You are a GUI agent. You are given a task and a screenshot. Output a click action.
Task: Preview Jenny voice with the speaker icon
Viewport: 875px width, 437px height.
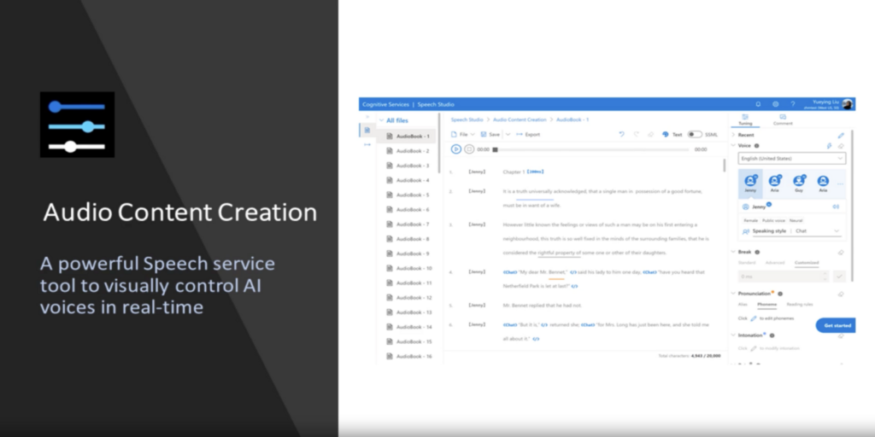pos(836,207)
